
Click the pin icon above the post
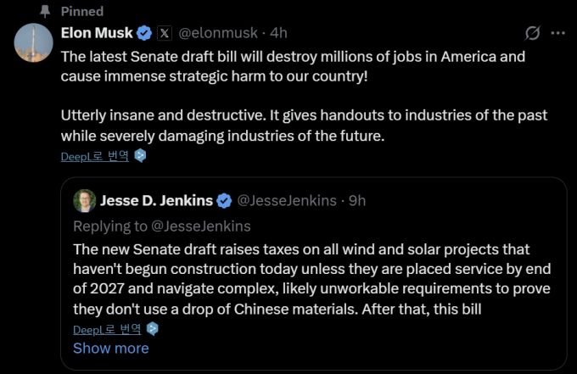tap(45, 11)
